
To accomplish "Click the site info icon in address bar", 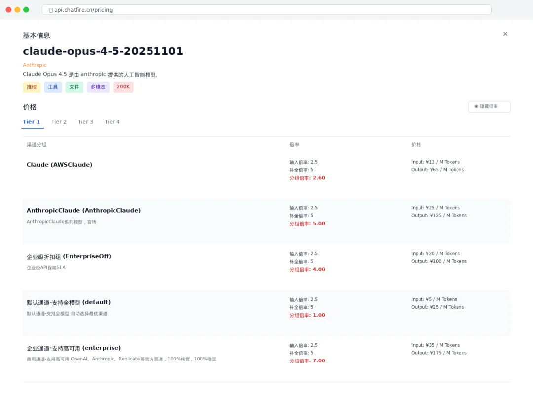I will (x=51, y=10).
